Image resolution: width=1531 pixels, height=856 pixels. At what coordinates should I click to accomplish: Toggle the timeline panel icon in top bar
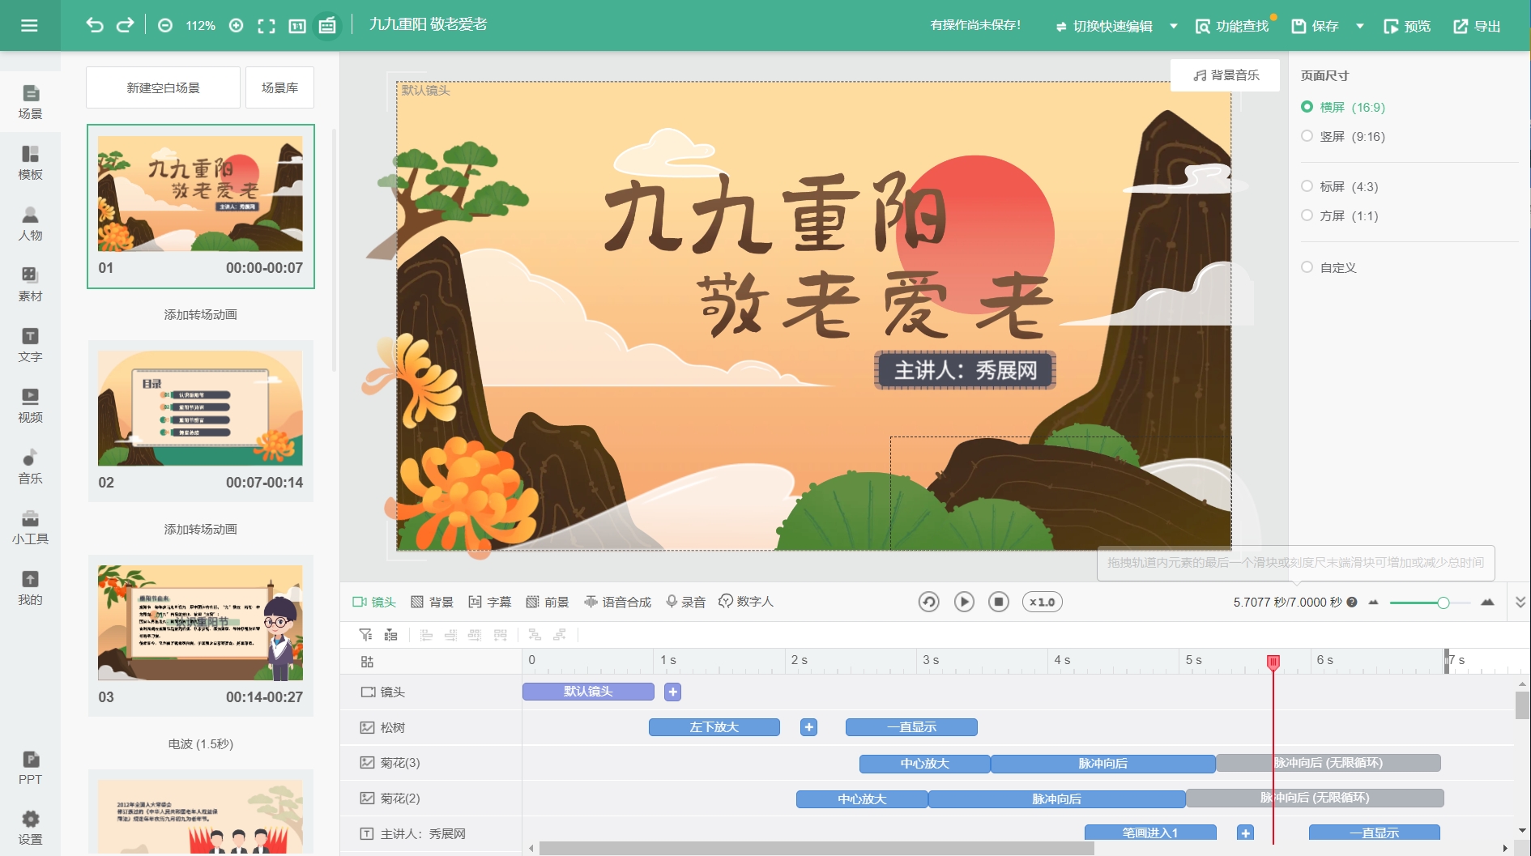pyautogui.click(x=327, y=26)
